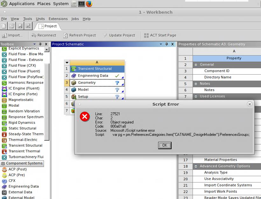
Task: Select Transient Thermal system icon
Action: click(x=4, y=151)
